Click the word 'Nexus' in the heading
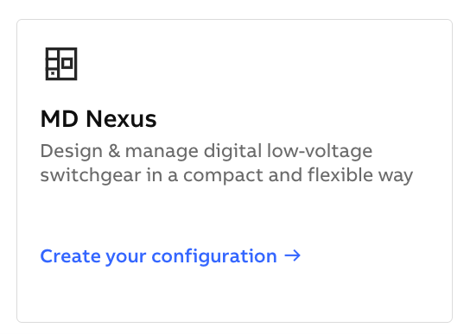Screen dimensions: 470x334 point(121,119)
